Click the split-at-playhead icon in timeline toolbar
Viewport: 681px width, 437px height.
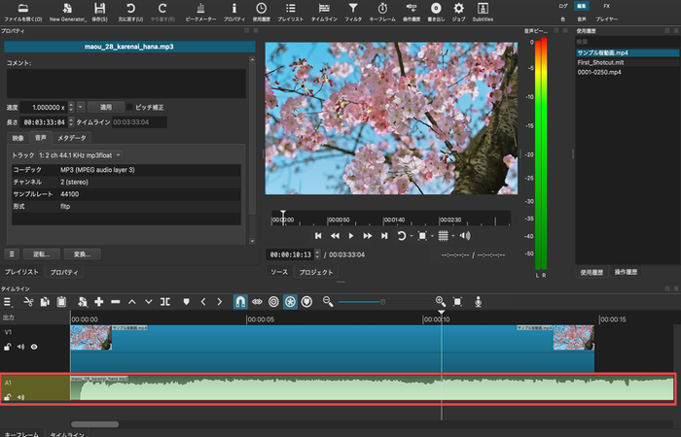click(165, 302)
